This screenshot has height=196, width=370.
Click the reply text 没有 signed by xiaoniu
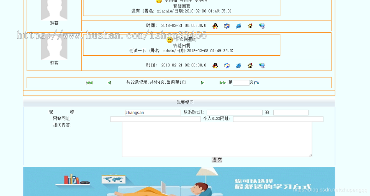click(136, 11)
